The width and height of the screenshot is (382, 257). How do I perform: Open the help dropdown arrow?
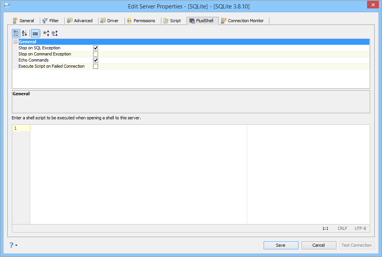tap(16, 245)
